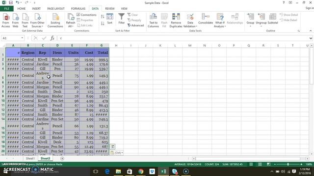This screenshot has width=314, height=176.
Task: Switch to FORMULAS tab
Action: [x=78, y=9]
